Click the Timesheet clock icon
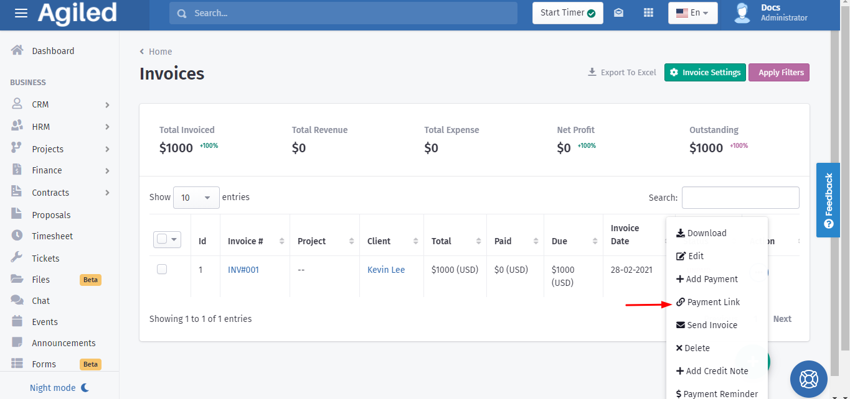This screenshot has height=399, width=850. (x=17, y=236)
